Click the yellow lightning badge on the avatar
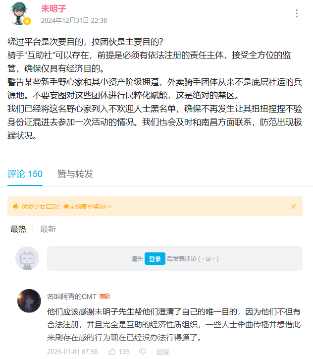 click(27, 21)
